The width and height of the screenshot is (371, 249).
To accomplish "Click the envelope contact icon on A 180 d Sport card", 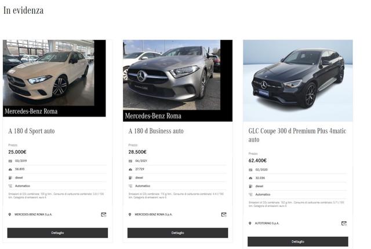I will pos(104,214).
